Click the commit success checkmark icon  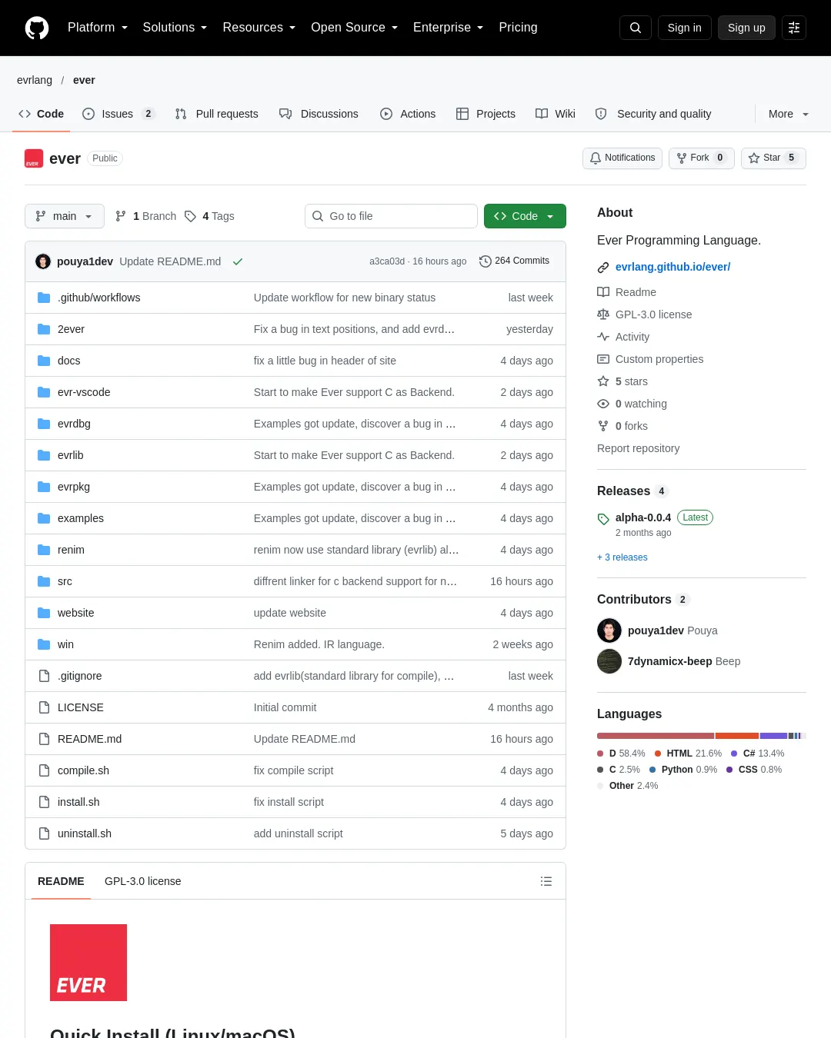pos(238,261)
